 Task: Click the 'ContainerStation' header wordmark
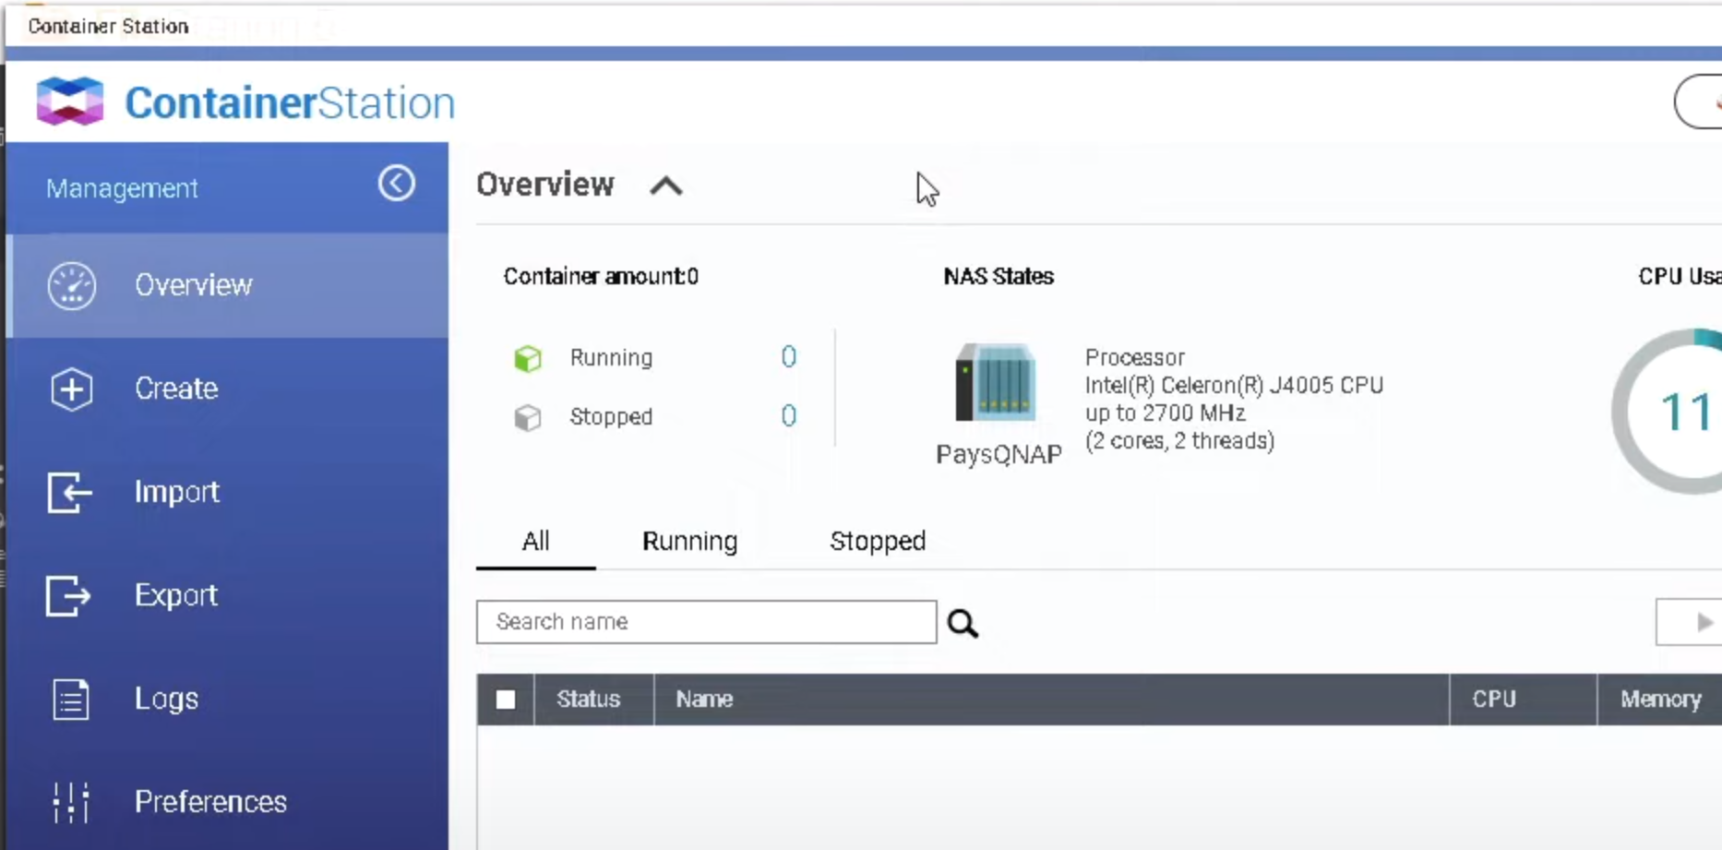290,102
